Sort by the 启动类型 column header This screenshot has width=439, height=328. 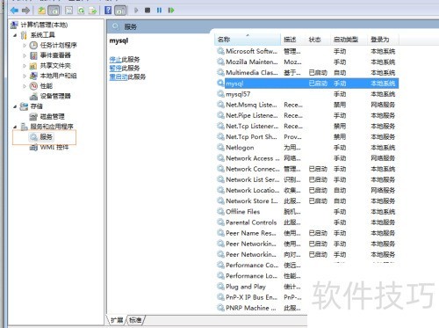[349, 40]
